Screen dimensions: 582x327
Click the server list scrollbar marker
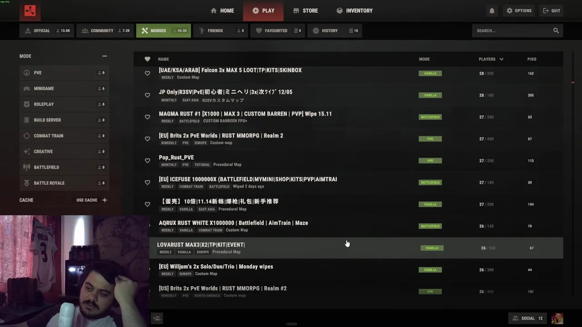572,82
